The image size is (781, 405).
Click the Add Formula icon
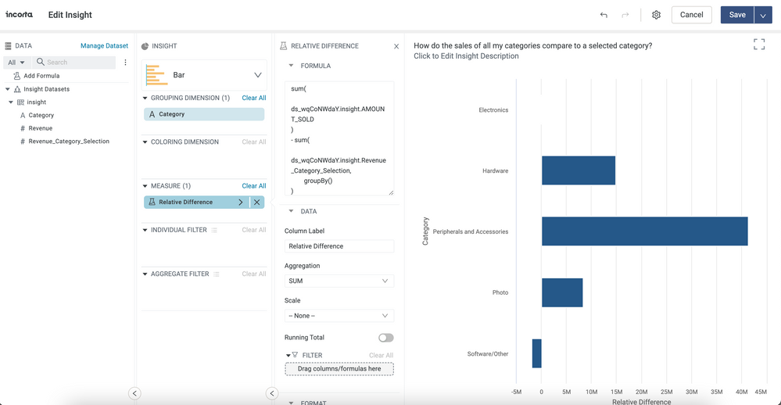pos(16,76)
